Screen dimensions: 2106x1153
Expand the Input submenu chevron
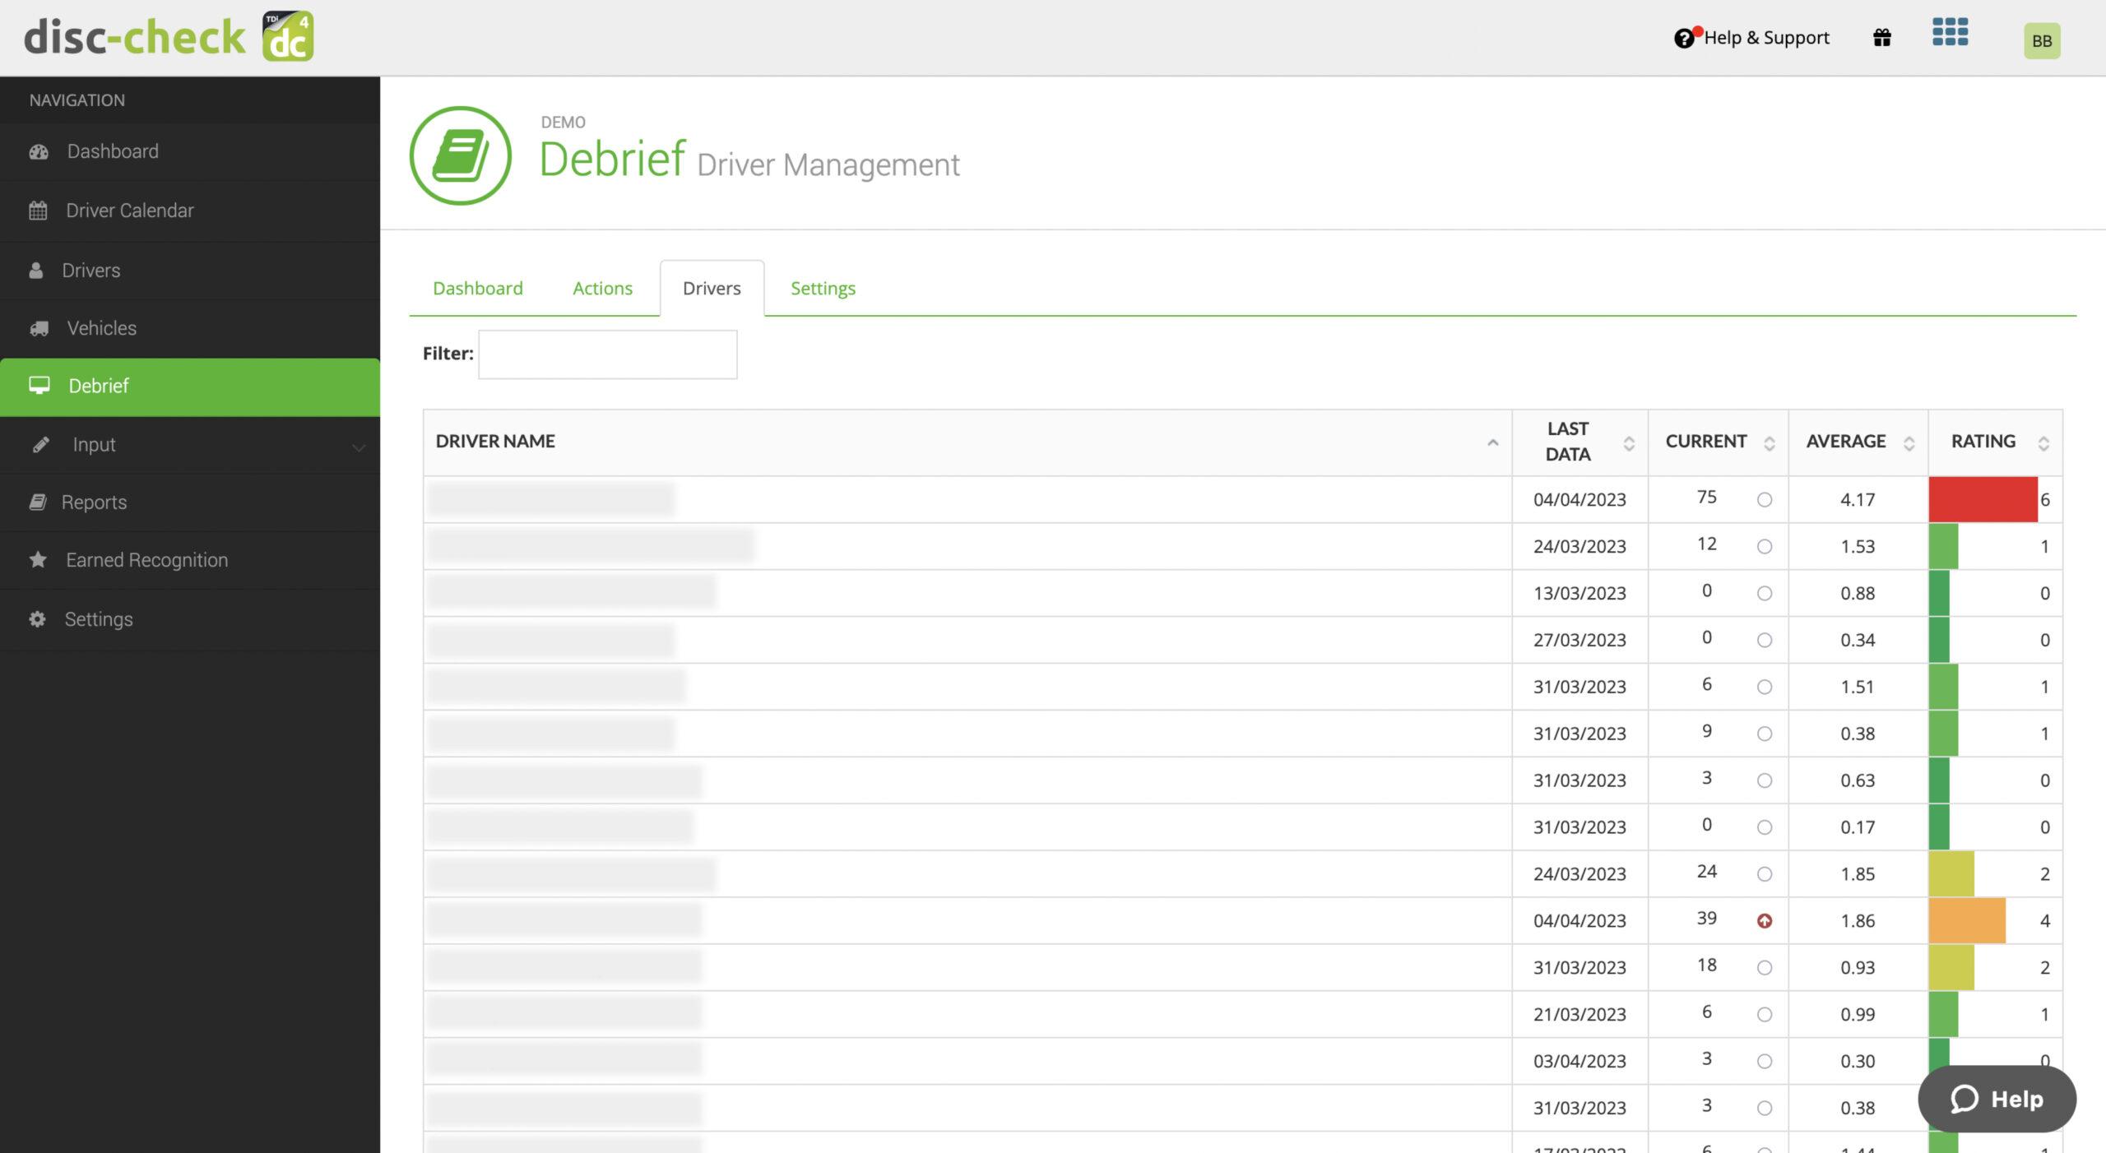[x=359, y=447]
